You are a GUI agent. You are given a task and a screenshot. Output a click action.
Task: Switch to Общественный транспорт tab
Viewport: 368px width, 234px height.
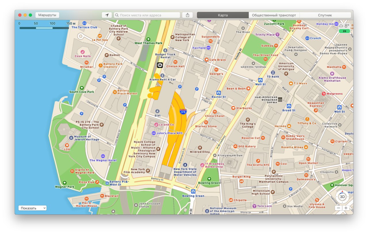click(x=274, y=15)
